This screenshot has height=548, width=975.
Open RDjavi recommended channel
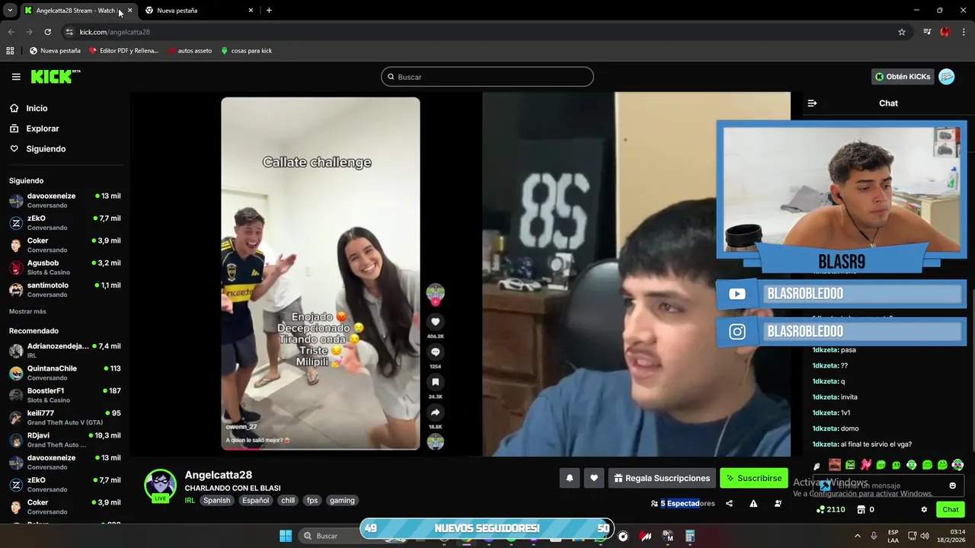65,440
